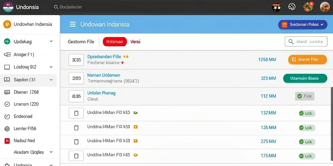
Task: Click the notification avatar with red badge
Action: [308, 6]
